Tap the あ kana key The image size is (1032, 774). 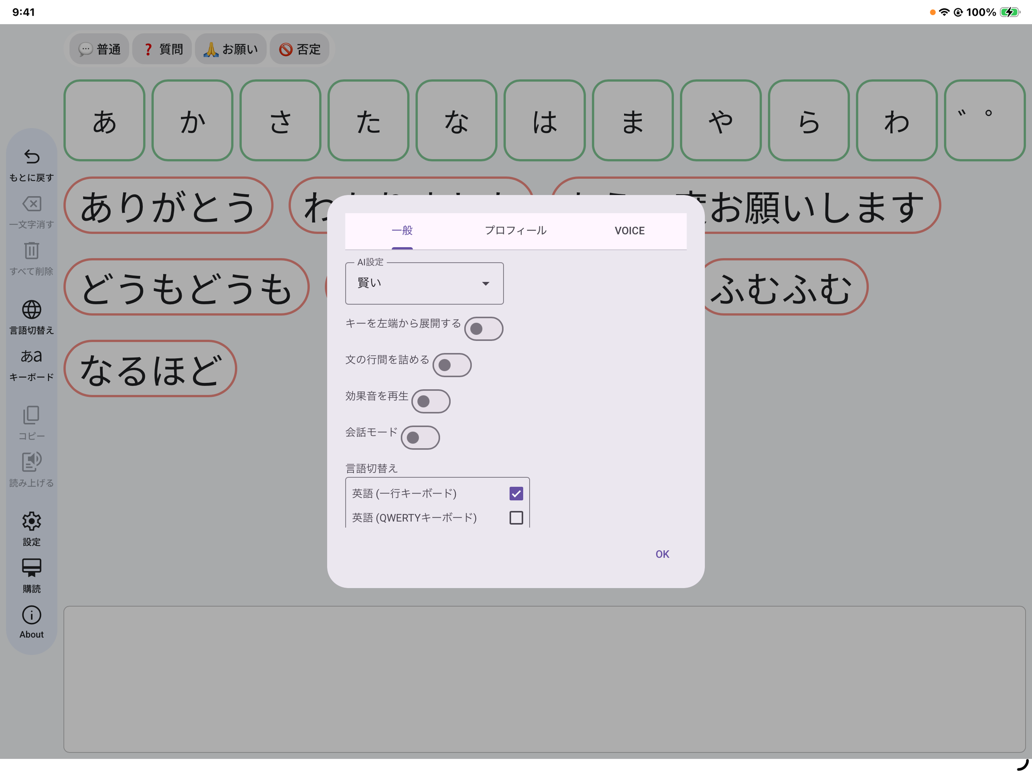pyautogui.click(x=105, y=121)
